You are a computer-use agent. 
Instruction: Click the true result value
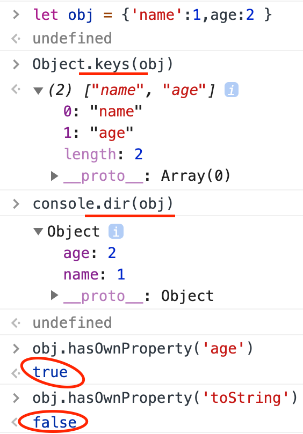[x=50, y=372]
